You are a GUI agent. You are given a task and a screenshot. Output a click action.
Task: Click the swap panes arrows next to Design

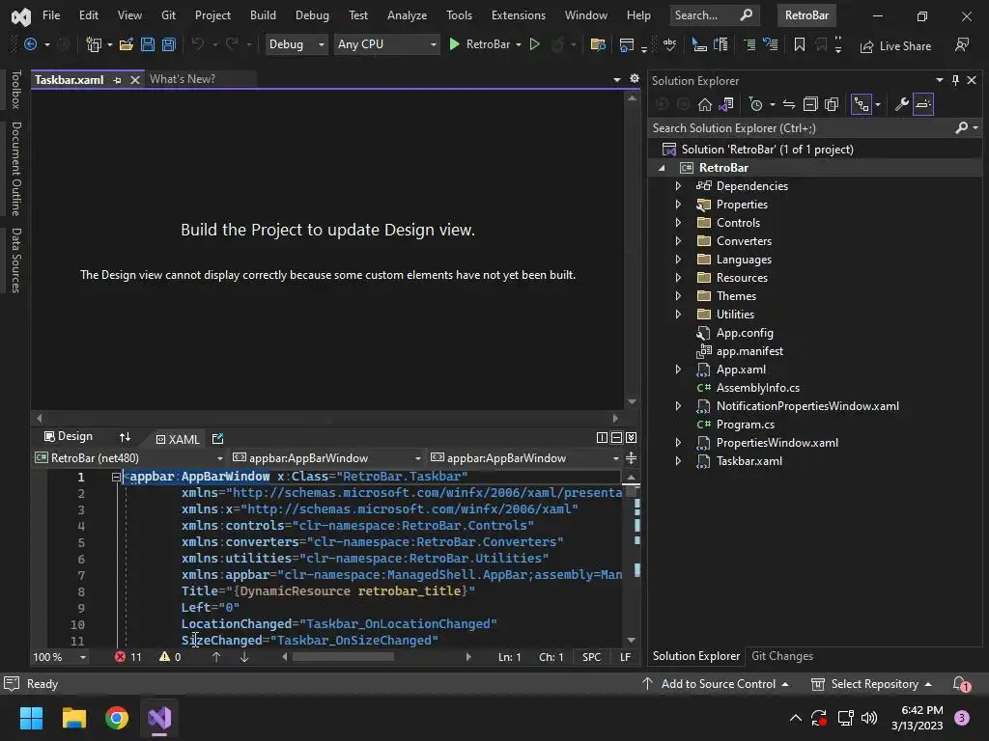tap(125, 437)
